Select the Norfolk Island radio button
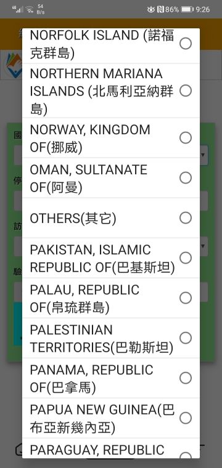The width and height of the screenshot is (222, 468). pyautogui.click(x=186, y=44)
